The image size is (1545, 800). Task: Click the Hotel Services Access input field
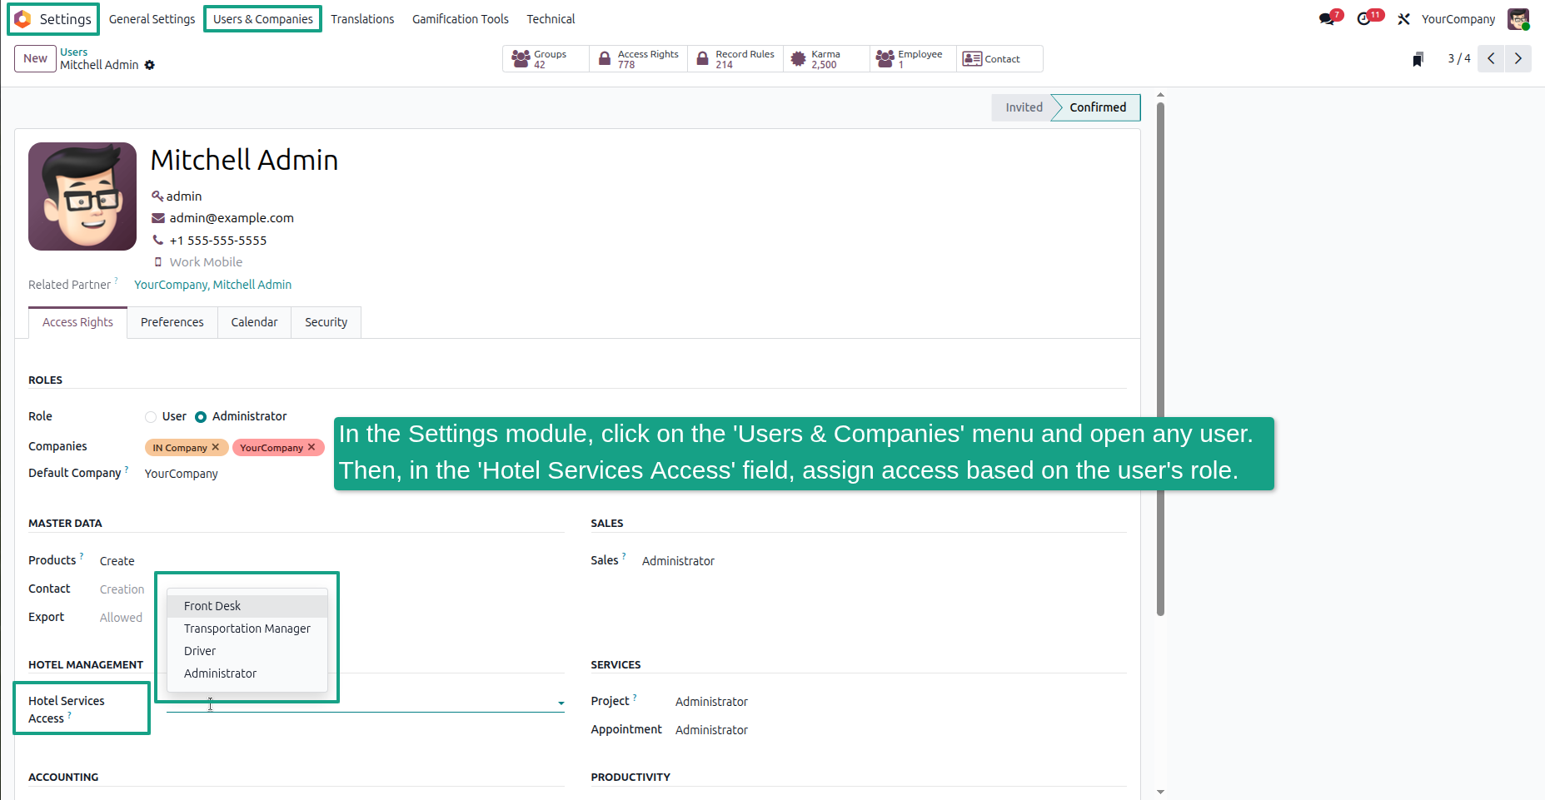click(x=365, y=703)
